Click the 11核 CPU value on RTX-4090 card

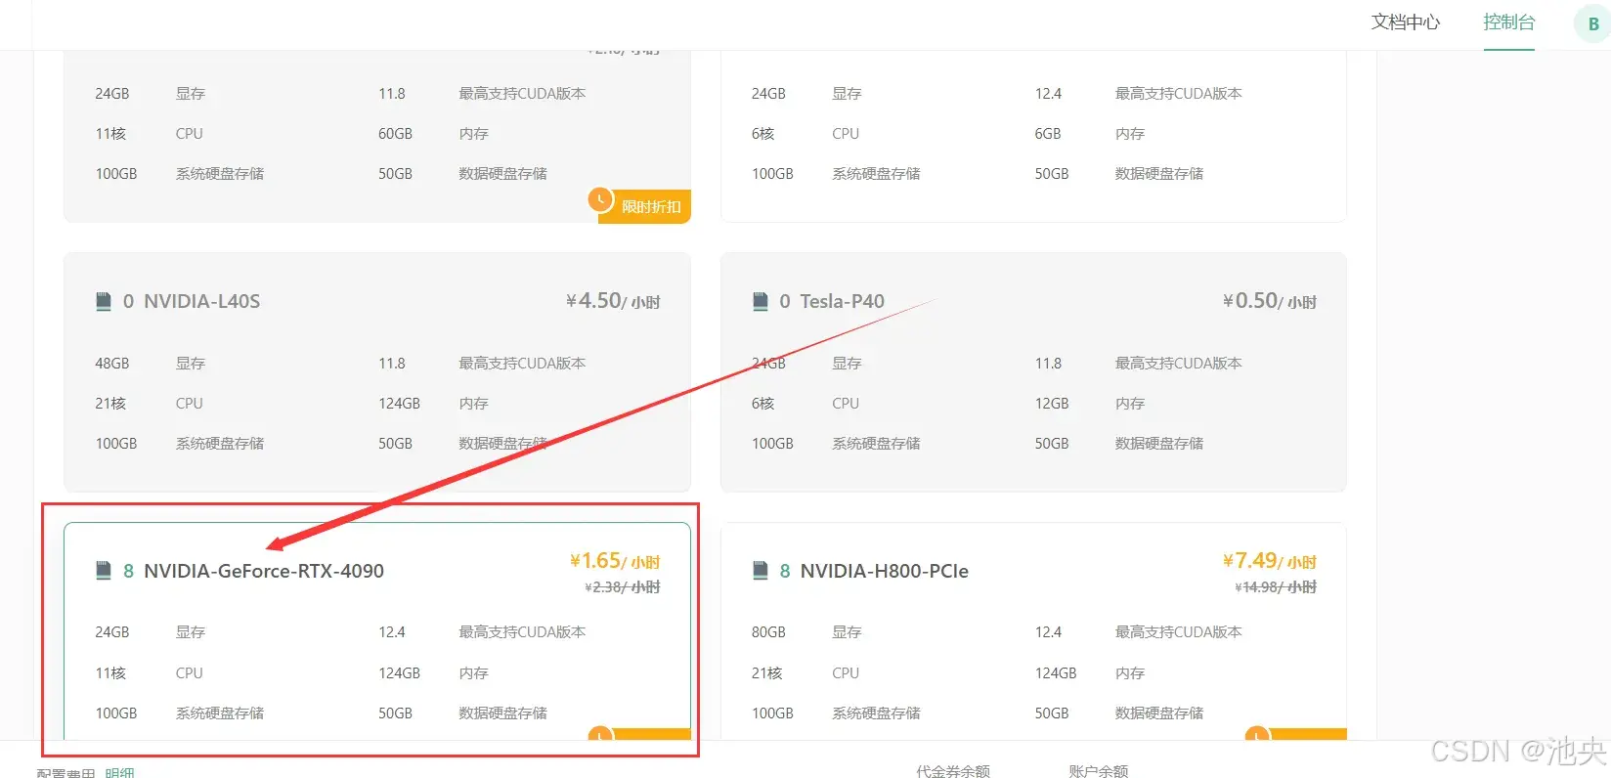point(110,673)
